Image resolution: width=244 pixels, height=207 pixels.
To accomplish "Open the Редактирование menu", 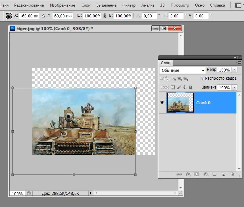I will [29, 5].
